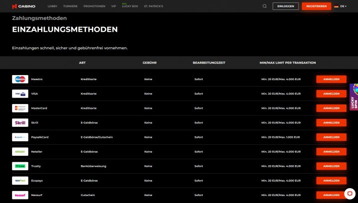Click the Neteller payment logo
The width and height of the screenshot is (358, 203).
20,152
